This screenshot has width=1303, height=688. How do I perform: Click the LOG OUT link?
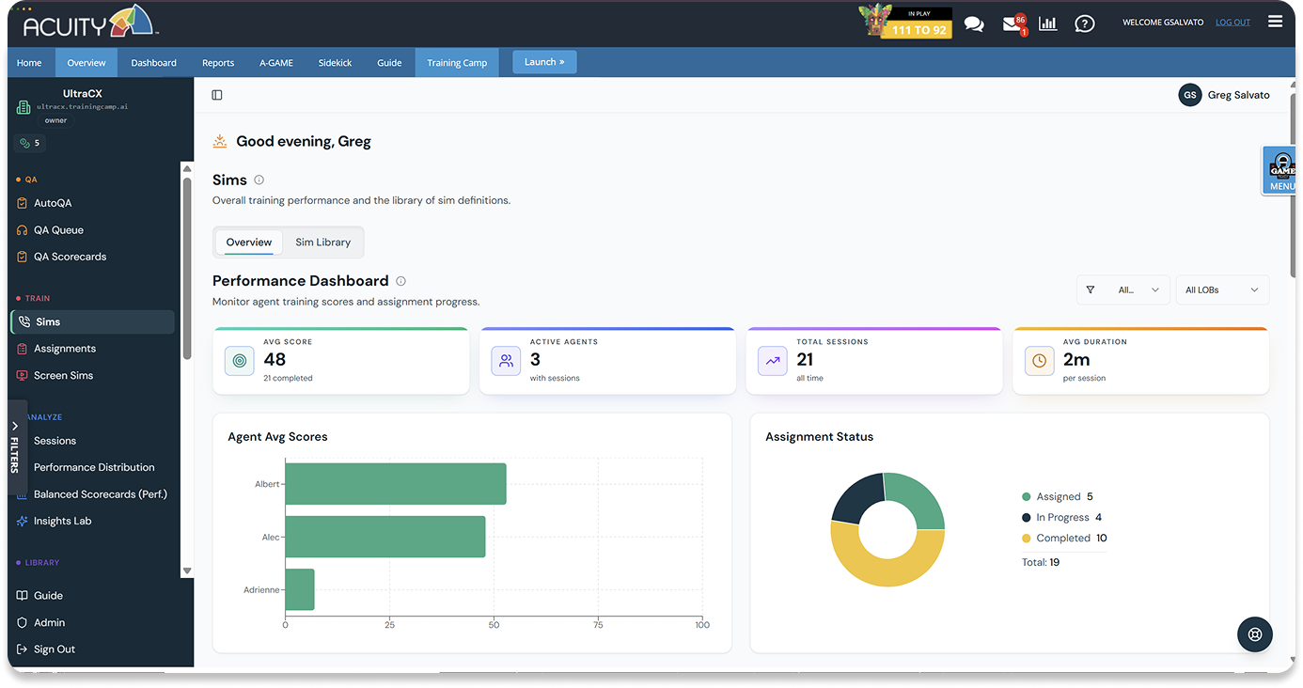point(1232,23)
